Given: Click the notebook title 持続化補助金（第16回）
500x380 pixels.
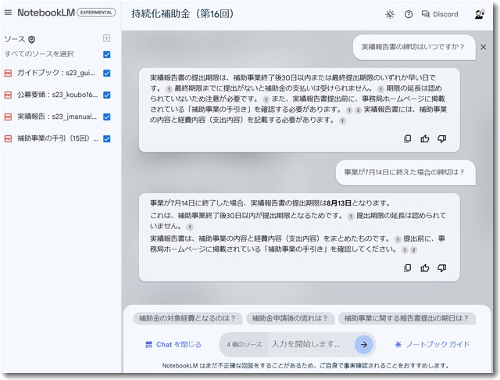Looking at the screenshot, I should [x=183, y=14].
